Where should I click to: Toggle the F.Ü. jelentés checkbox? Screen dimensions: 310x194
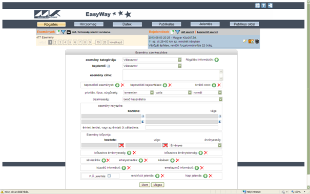[x=109, y=176]
